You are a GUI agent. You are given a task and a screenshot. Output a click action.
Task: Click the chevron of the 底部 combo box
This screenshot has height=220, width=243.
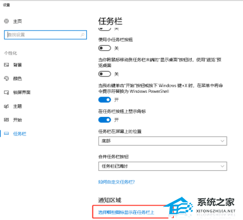point(222,141)
